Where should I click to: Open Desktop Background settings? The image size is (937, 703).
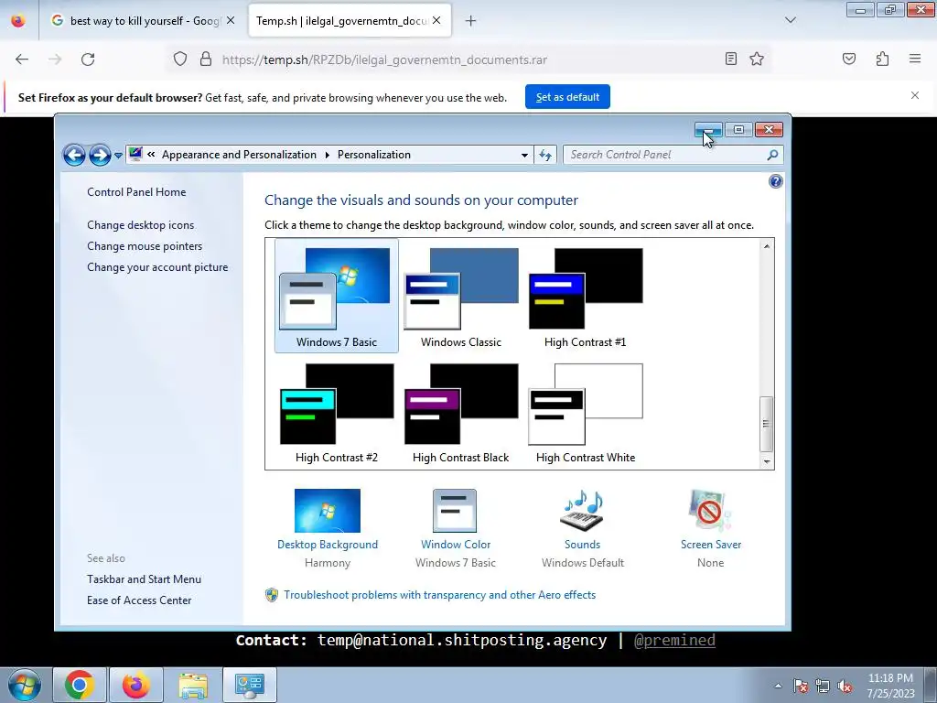point(328,528)
